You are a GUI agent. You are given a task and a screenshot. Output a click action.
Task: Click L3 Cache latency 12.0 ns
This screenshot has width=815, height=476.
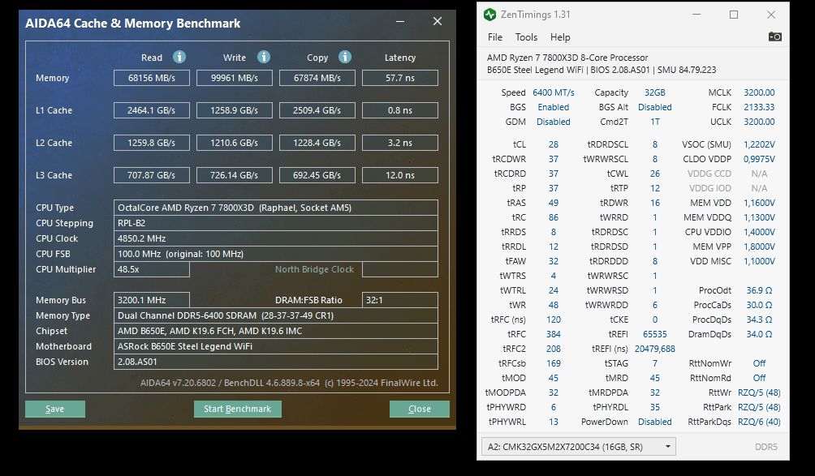(400, 175)
